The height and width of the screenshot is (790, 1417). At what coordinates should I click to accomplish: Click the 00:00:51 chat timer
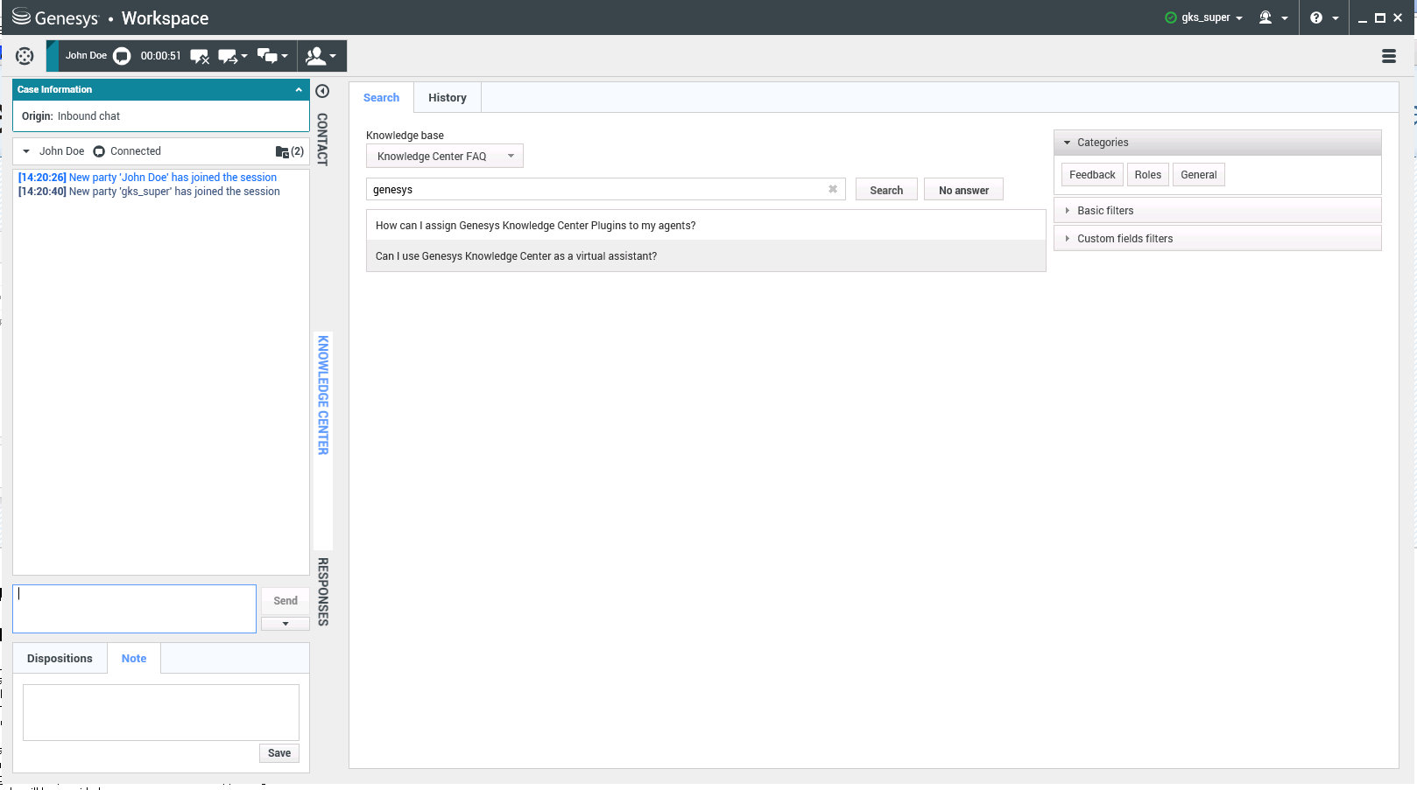tap(161, 56)
